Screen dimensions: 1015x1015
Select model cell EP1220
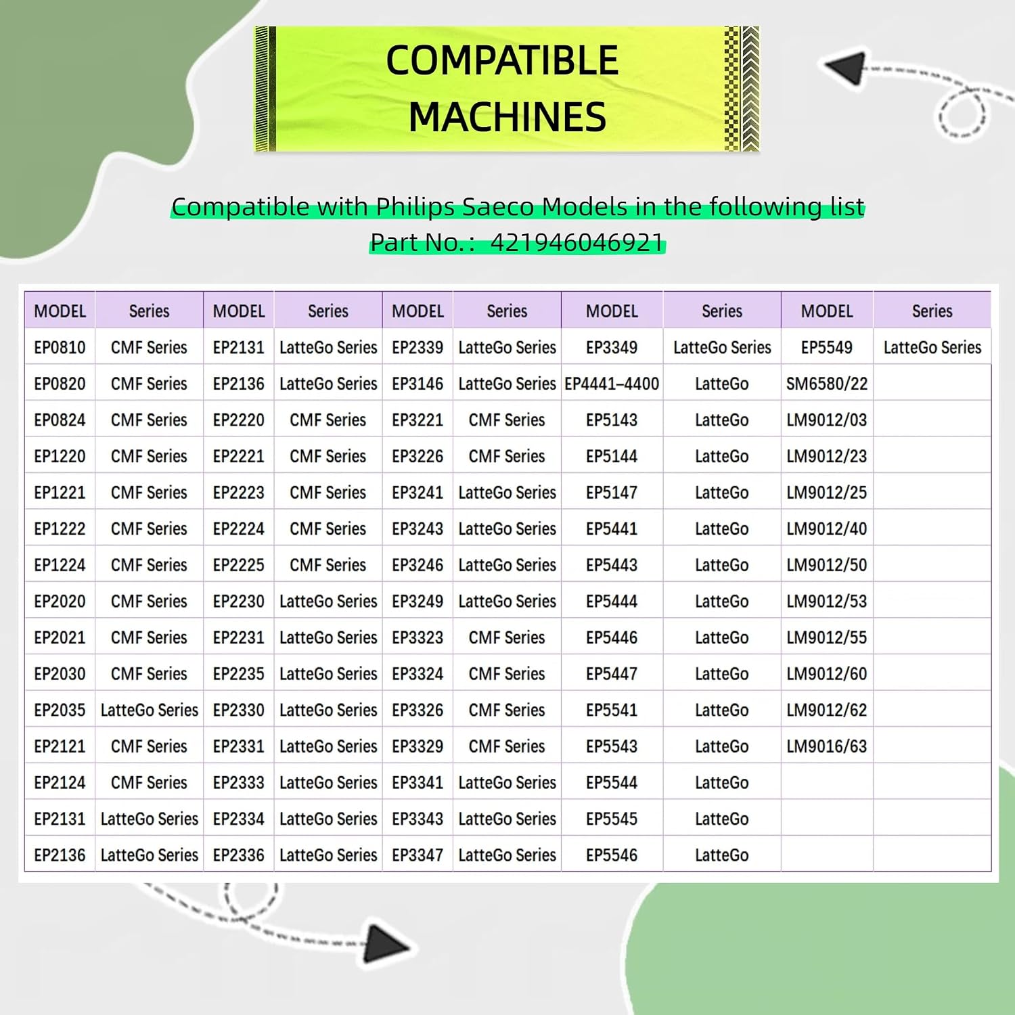[60, 456]
